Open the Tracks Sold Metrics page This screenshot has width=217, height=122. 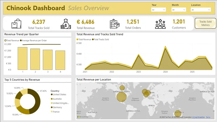pyautogui.click(x=205, y=23)
